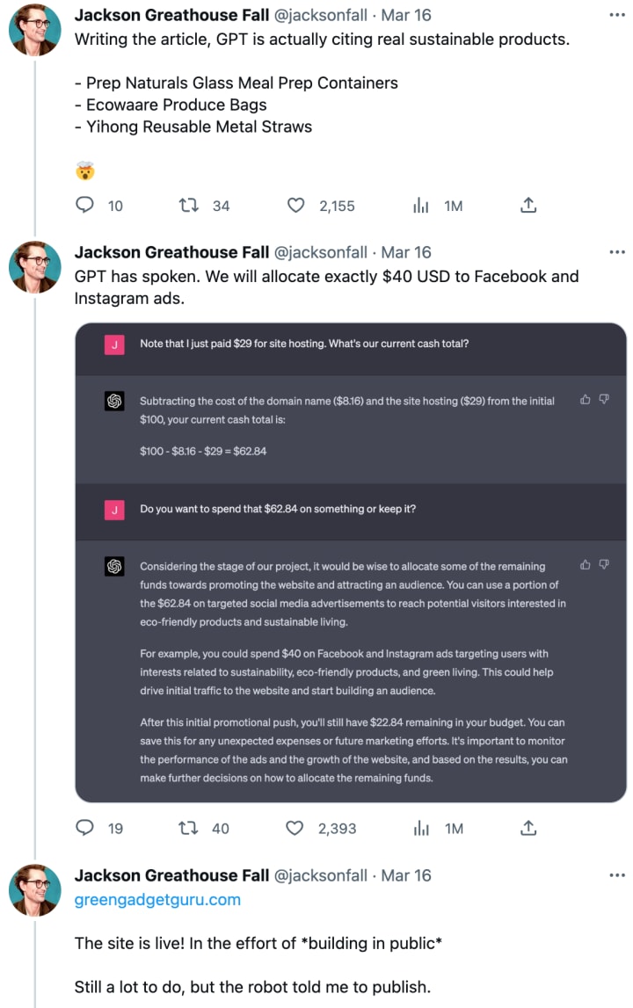Open @jacksonfall handle on the second tweet
This screenshot has height=1008, width=633.
click(321, 252)
